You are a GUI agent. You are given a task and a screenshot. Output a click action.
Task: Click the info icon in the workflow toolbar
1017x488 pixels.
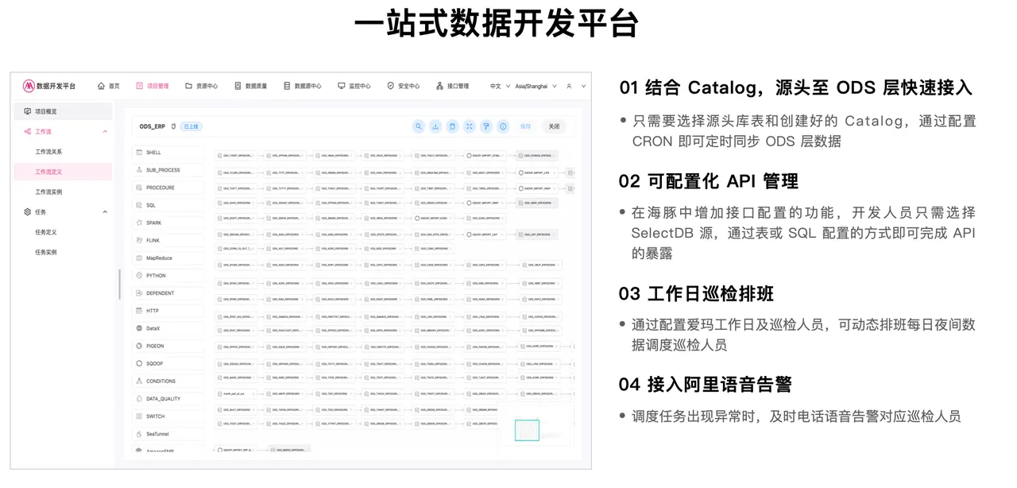pos(502,126)
